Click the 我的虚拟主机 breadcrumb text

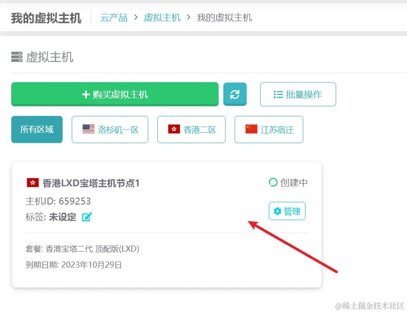pos(224,18)
